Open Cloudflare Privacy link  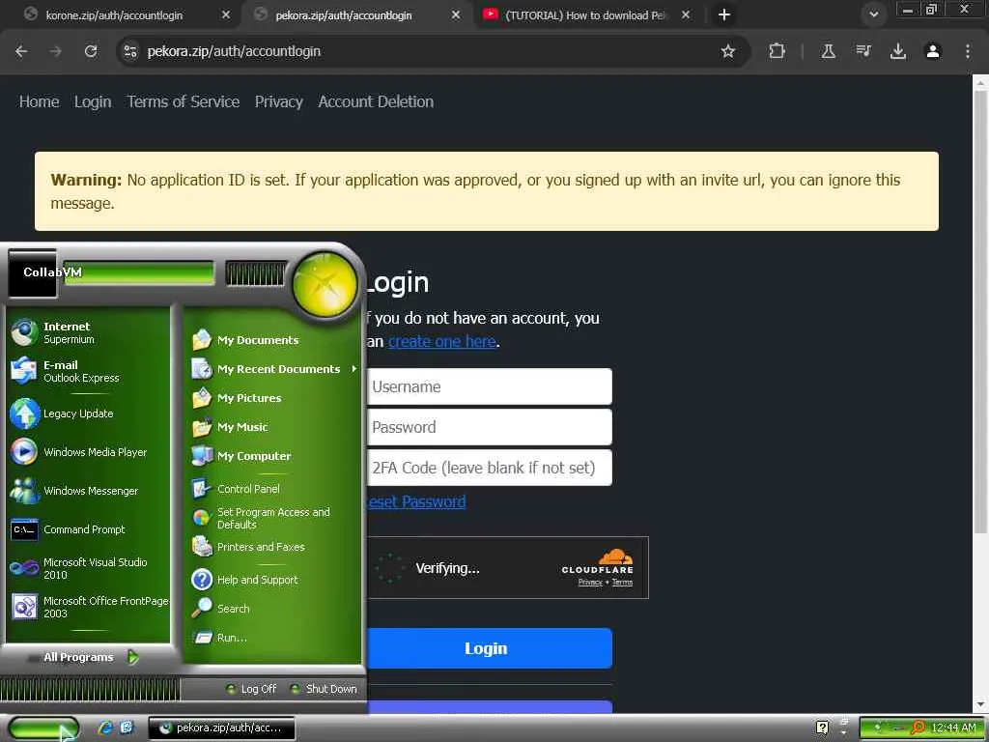coord(590,583)
